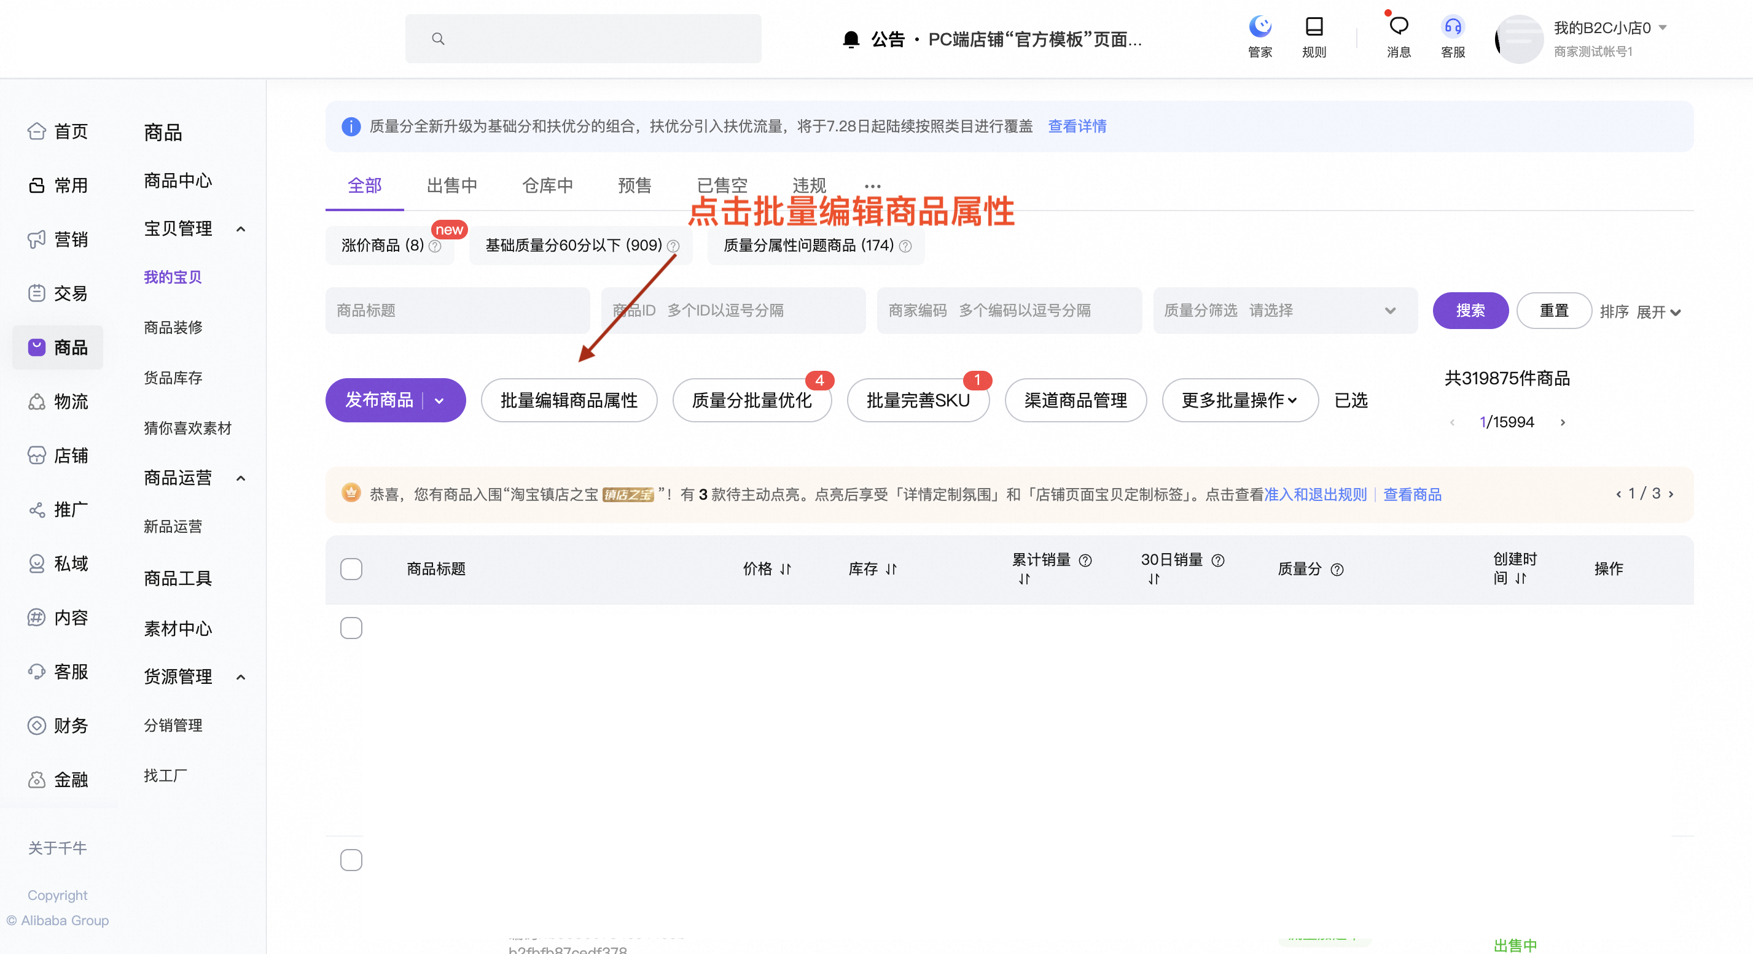Screen dimensions: 1753x954
Task: Open the 客服 headset icon in top bar
Action: click(x=1453, y=26)
